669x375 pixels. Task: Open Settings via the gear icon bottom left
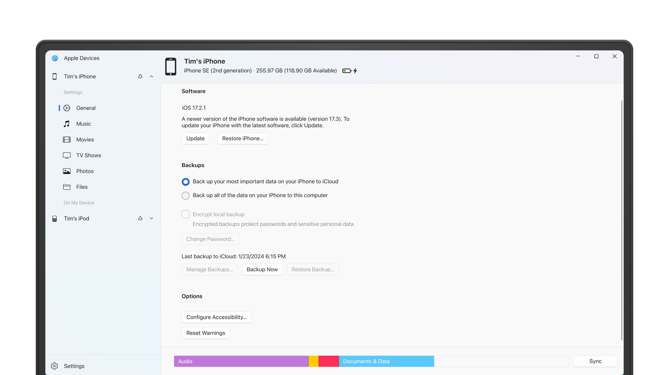[55, 366]
